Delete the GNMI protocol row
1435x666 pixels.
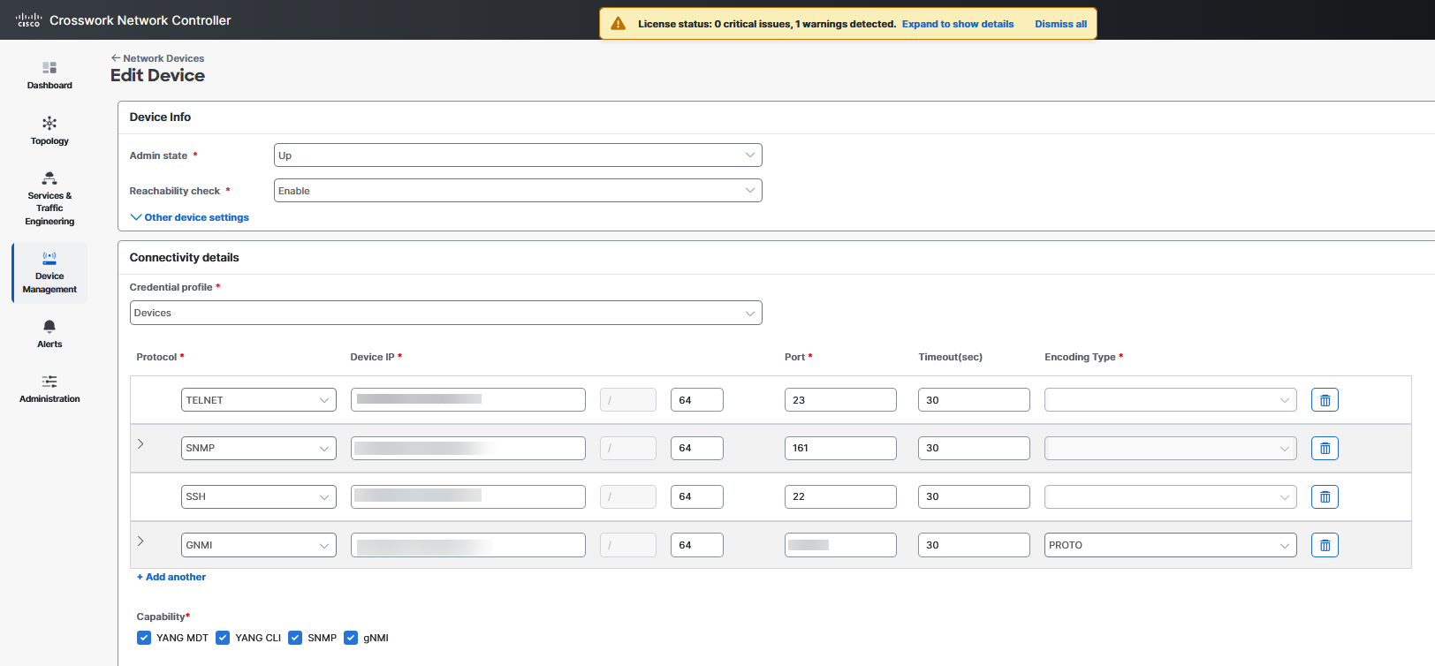(x=1325, y=545)
